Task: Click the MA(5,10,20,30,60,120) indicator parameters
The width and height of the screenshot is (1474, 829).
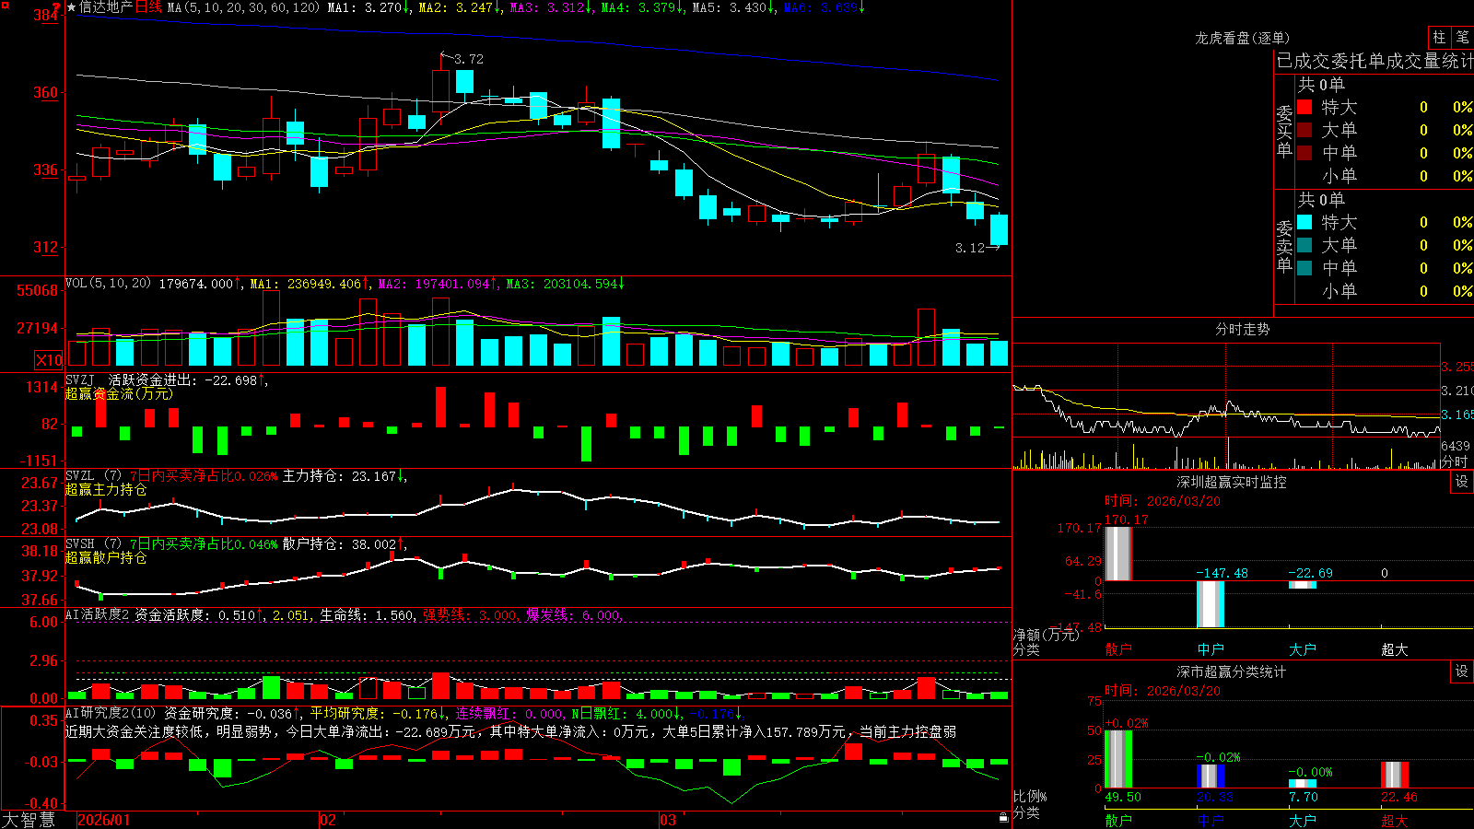Action: click(244, 7)
